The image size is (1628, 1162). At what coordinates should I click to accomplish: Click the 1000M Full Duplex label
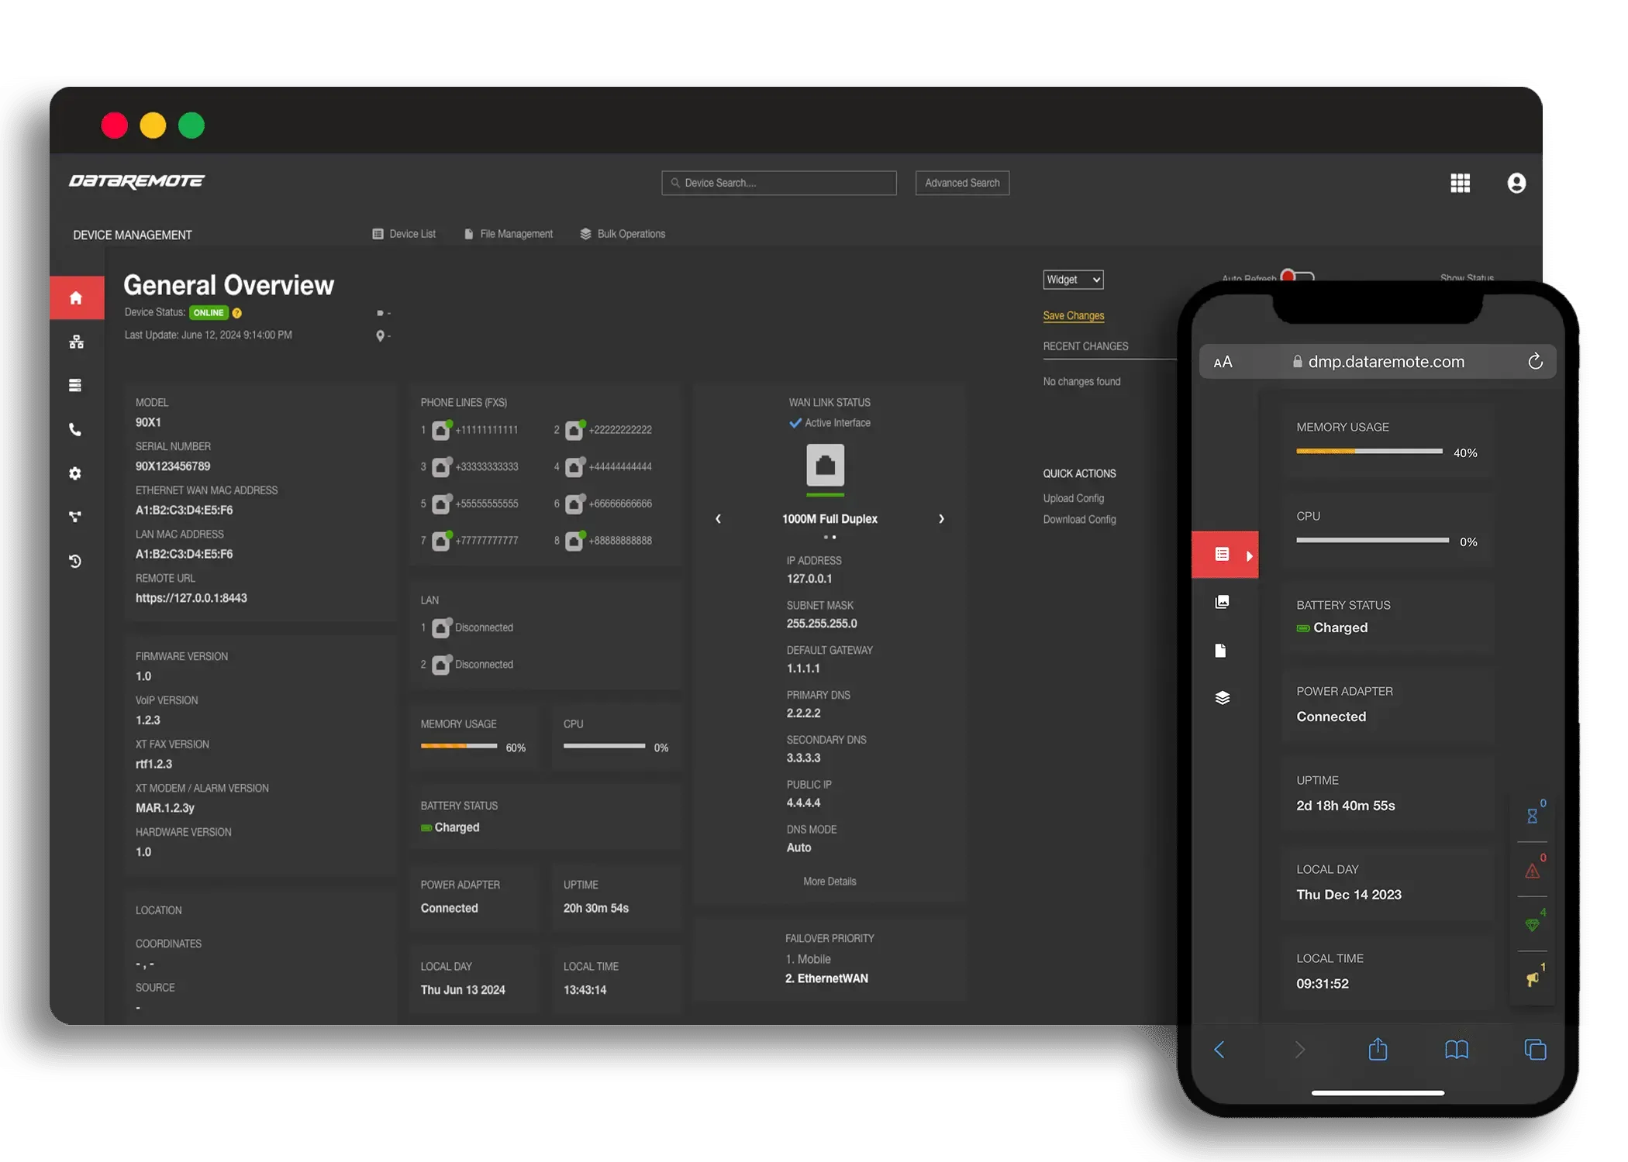coord(830,519)
